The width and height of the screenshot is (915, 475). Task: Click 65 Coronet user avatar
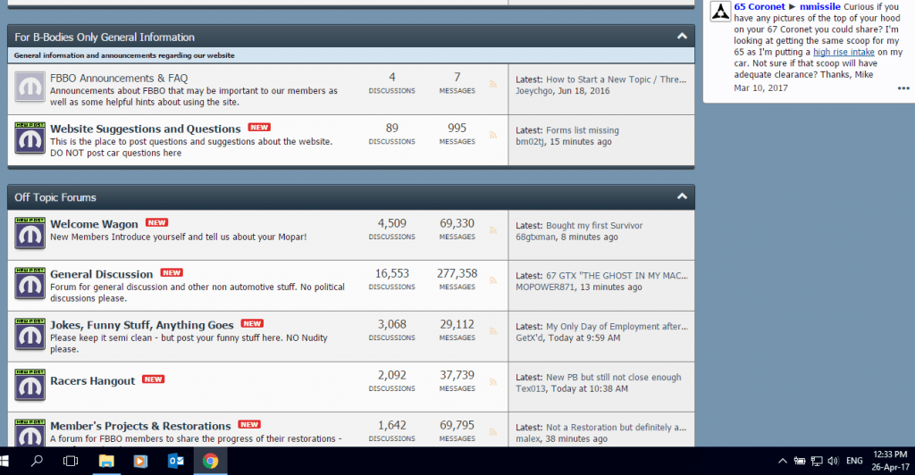(x=721, y=11)
